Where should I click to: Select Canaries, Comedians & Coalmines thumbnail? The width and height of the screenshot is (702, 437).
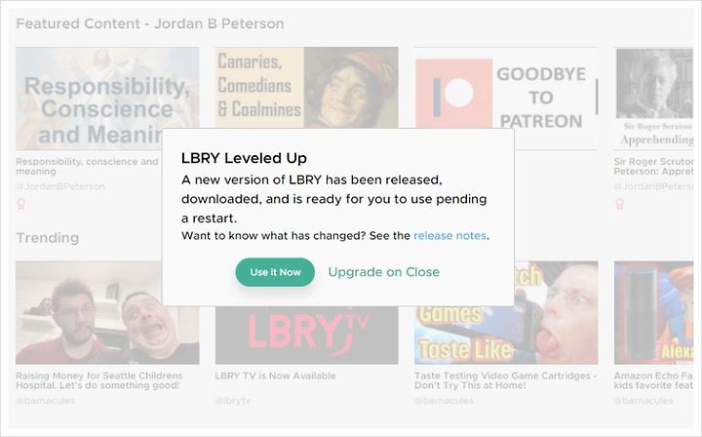307,88
